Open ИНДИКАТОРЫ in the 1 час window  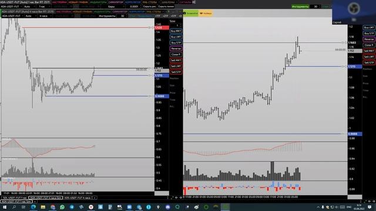pyautogui.click(x=98, y=2)
